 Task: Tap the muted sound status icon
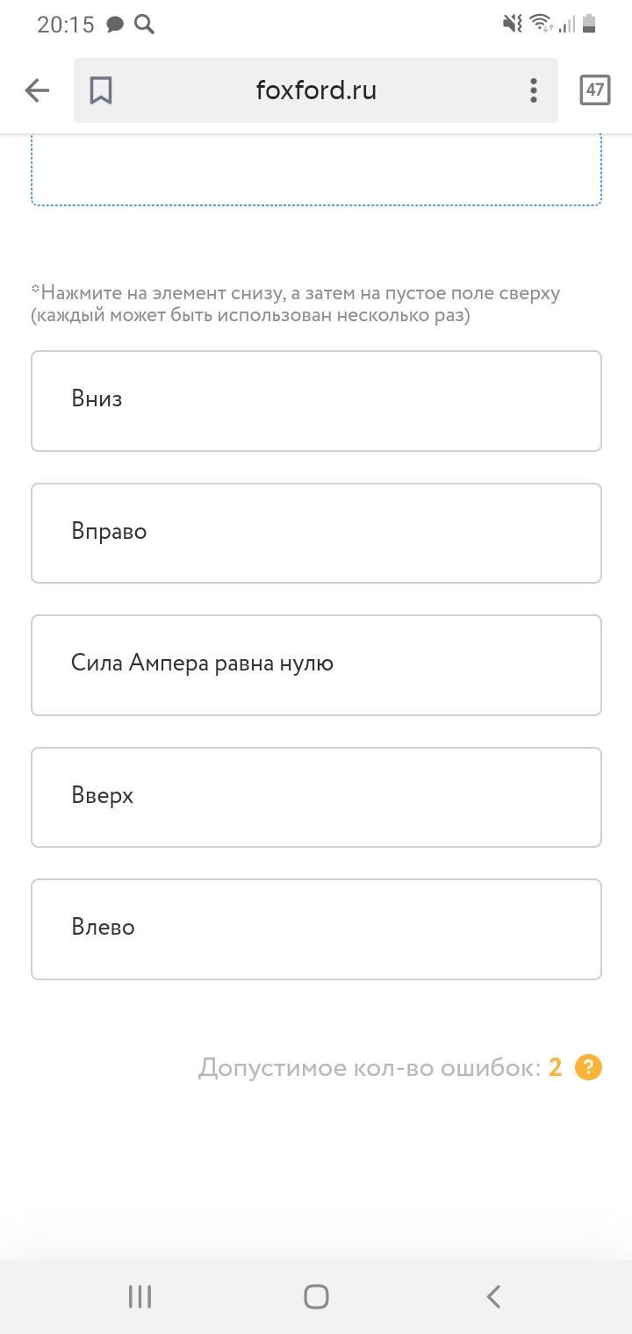coord(513,24)
